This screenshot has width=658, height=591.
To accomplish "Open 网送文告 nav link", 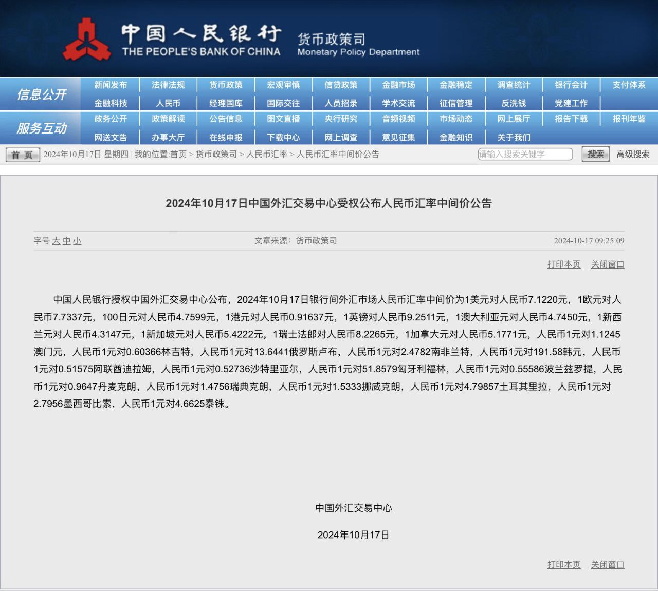I will [x=111, y=138].
